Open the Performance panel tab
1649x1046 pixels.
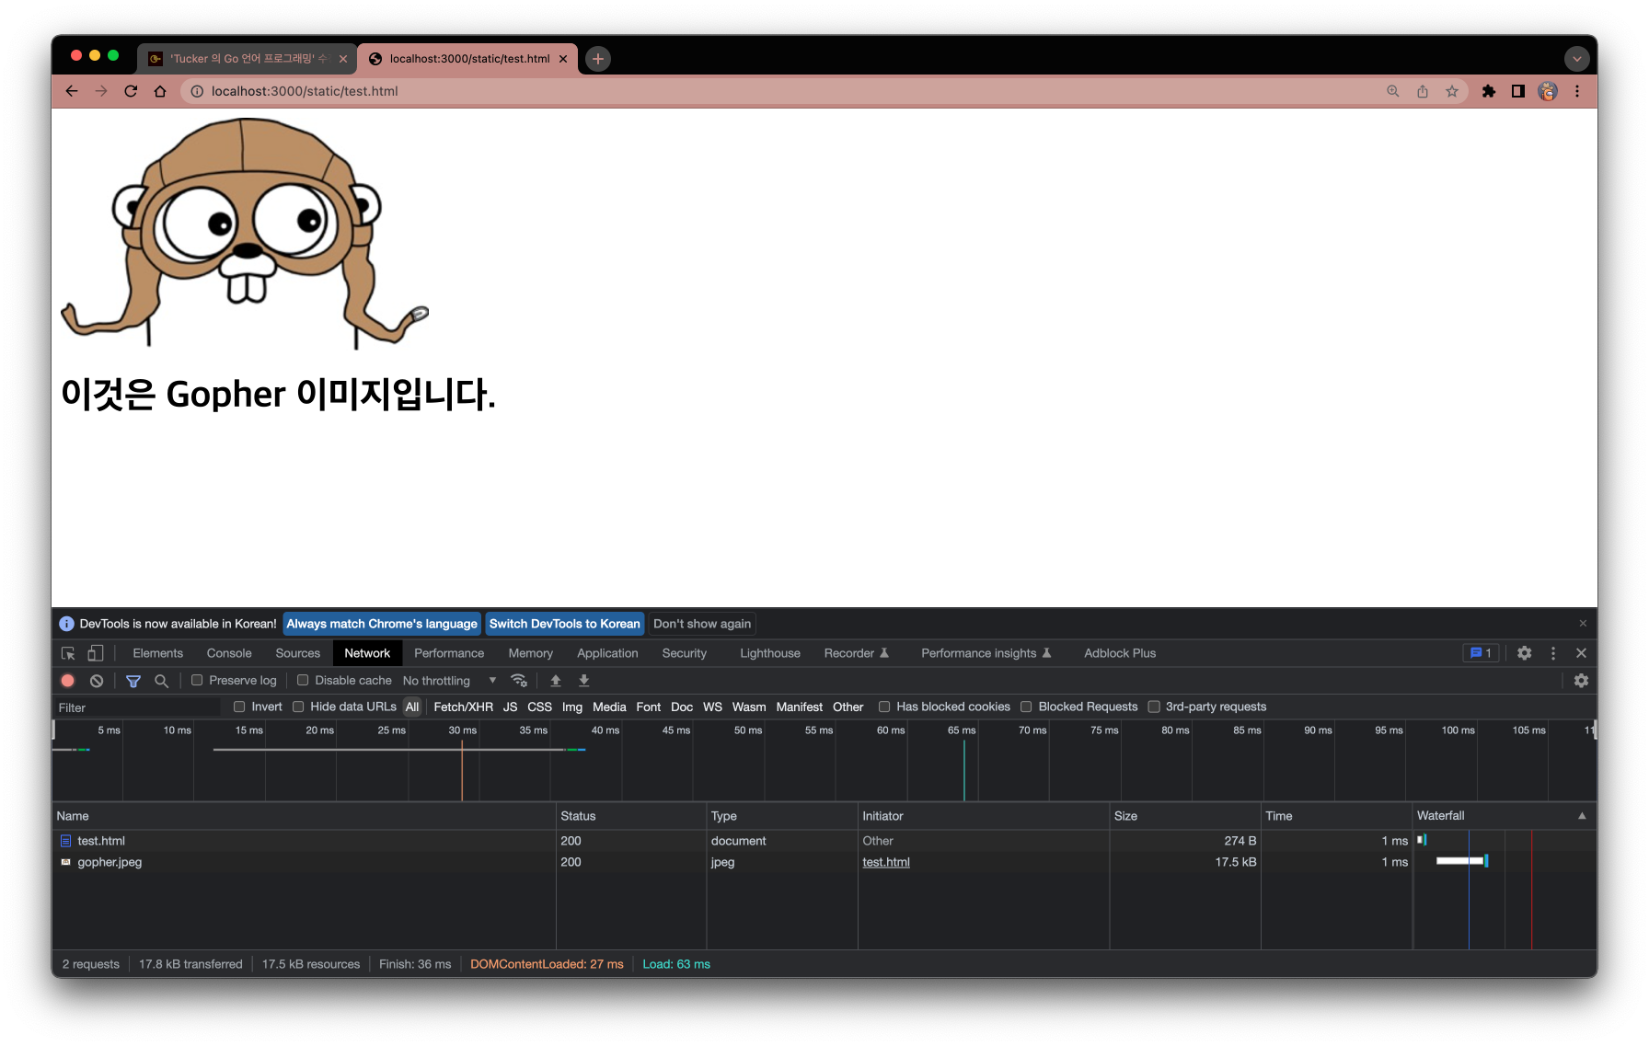pos(449,653)
